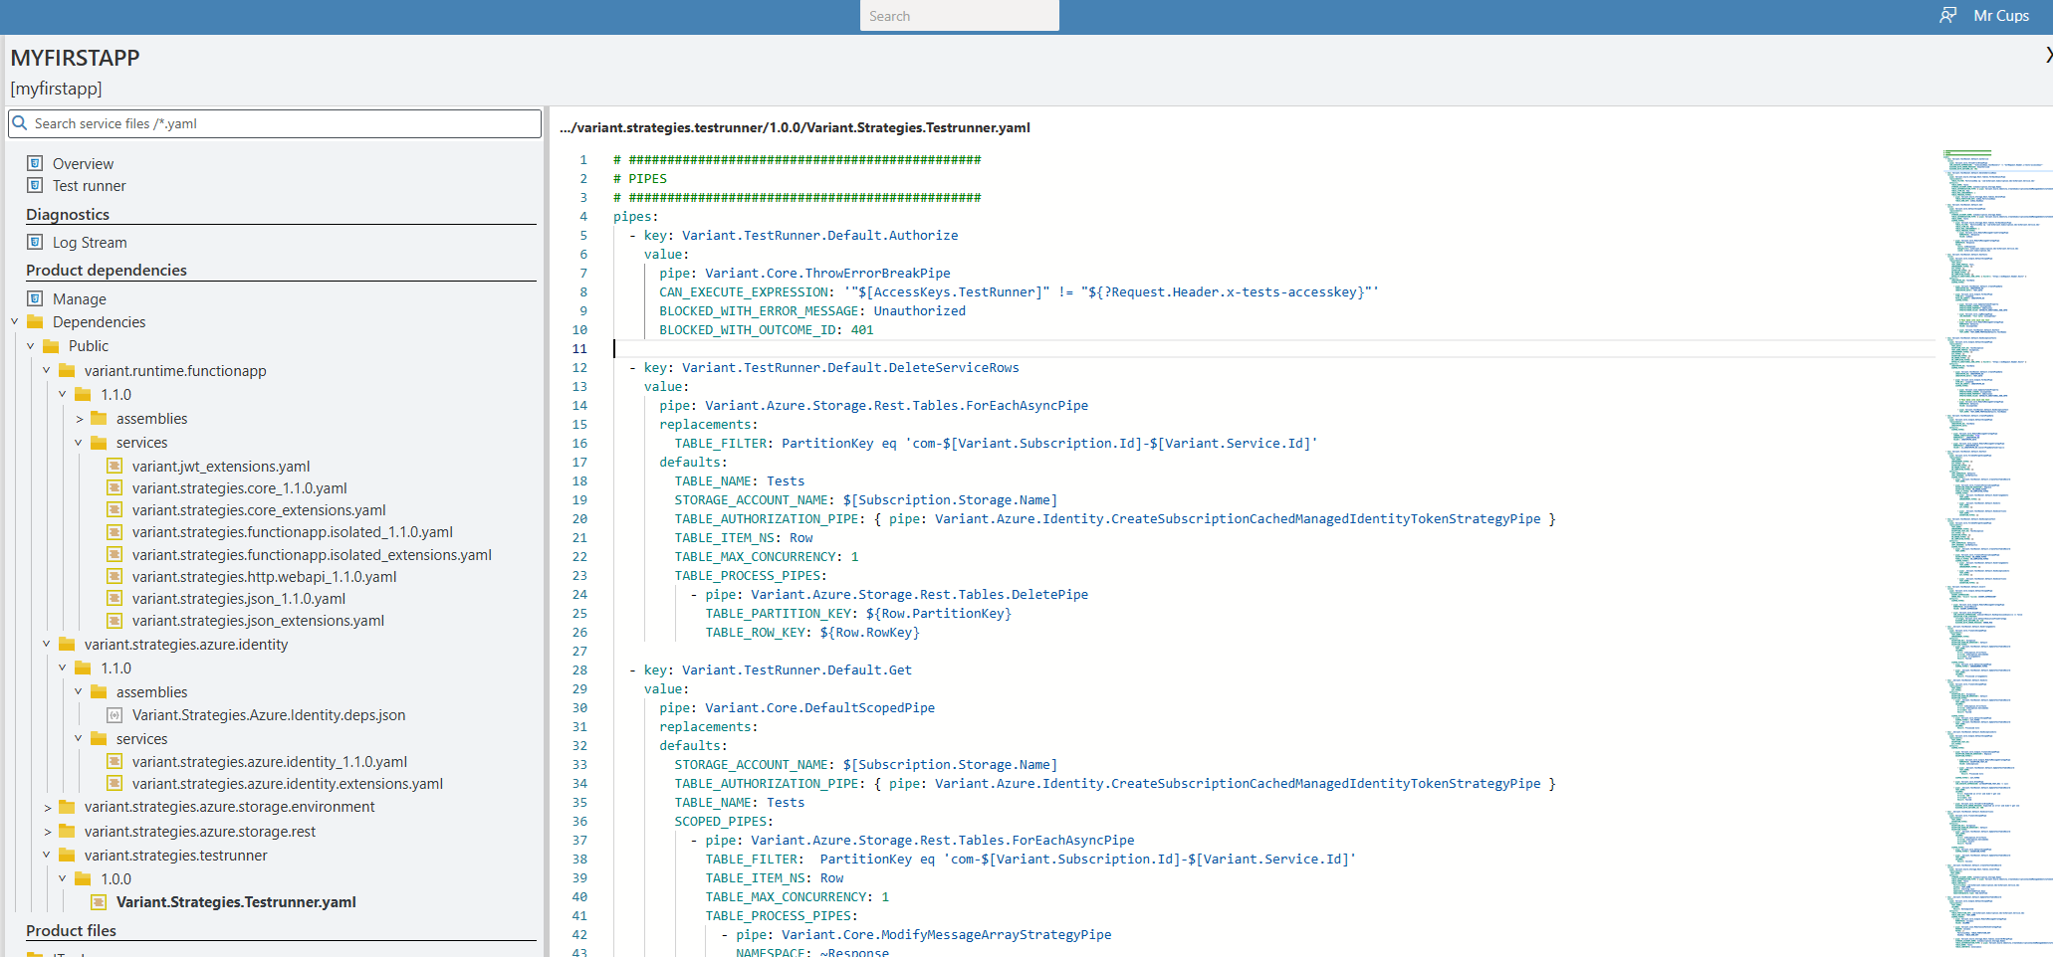
Task: Select variant.strategies.http.webapi_1.1.0.yaml
Action: [x=264, y=577]
